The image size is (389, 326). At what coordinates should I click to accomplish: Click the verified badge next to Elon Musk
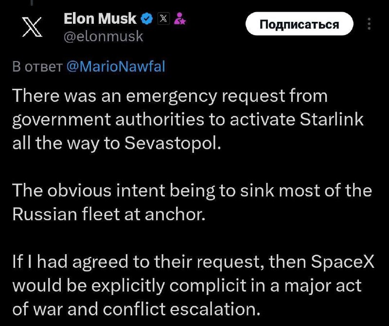click(x=146, y=19)
